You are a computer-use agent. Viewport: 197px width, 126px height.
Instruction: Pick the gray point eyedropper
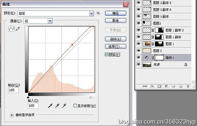point(57,106)
